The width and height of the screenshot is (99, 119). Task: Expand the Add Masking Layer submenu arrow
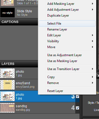pos(93,4)
